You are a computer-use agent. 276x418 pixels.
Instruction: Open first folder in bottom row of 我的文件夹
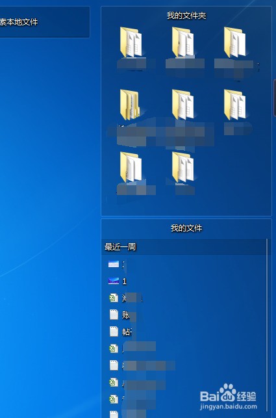click(x=131, y=167)
